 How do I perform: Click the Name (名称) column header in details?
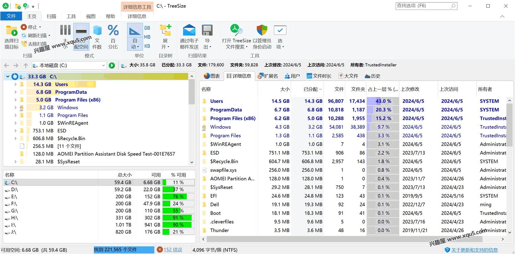[229, 89]
